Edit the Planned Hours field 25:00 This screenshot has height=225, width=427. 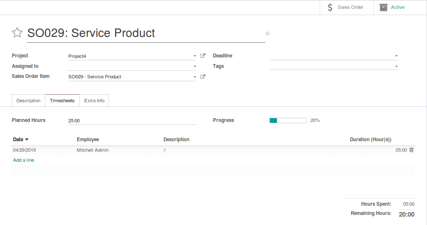pos(132,121)
